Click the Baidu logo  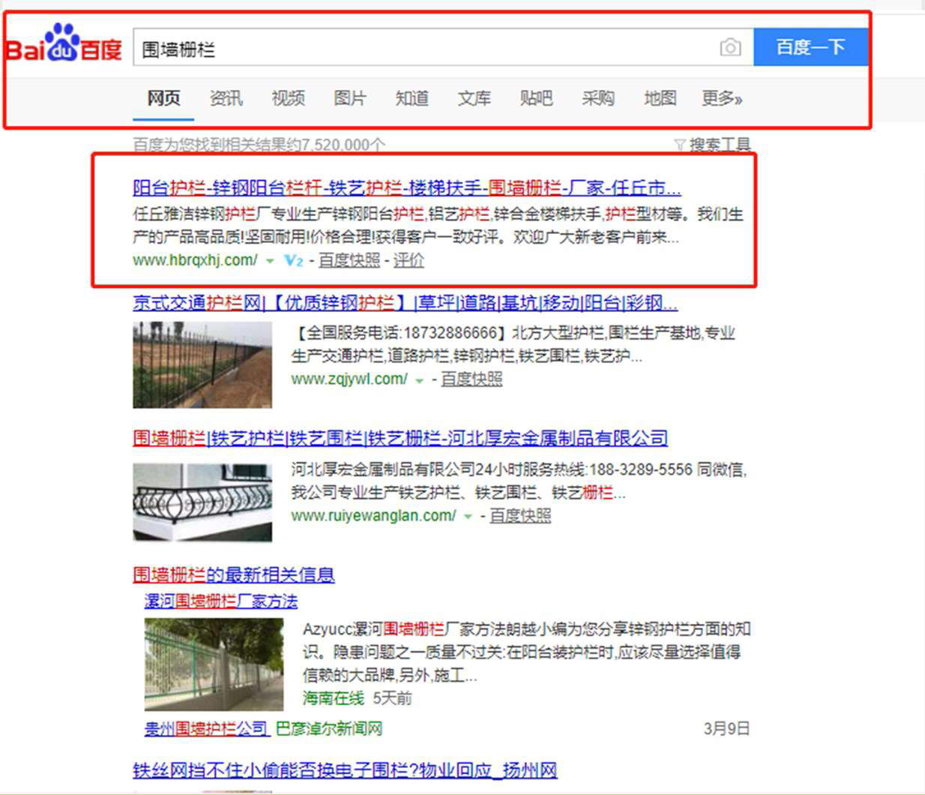[64, 43]
